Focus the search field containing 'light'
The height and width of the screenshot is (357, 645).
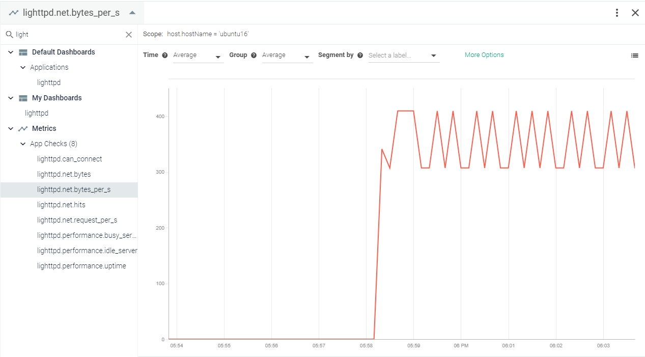point(69,35)
